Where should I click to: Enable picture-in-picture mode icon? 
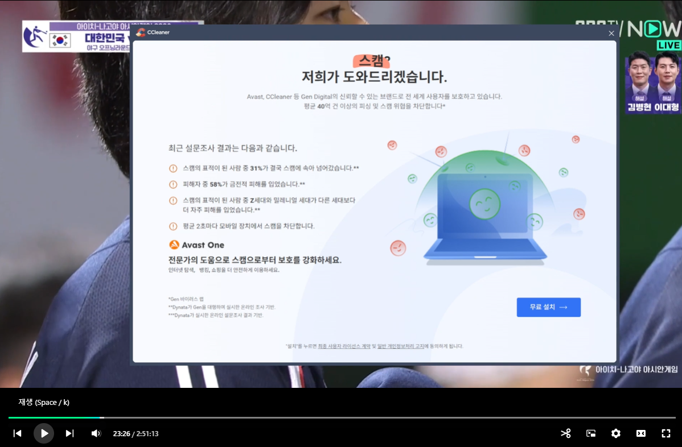tap(591, 433)
